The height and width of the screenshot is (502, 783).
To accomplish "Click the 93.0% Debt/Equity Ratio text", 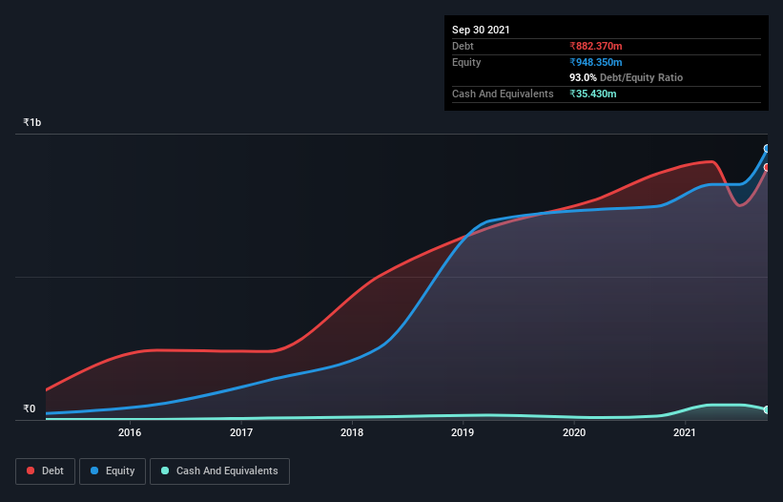I will (627, 77).
